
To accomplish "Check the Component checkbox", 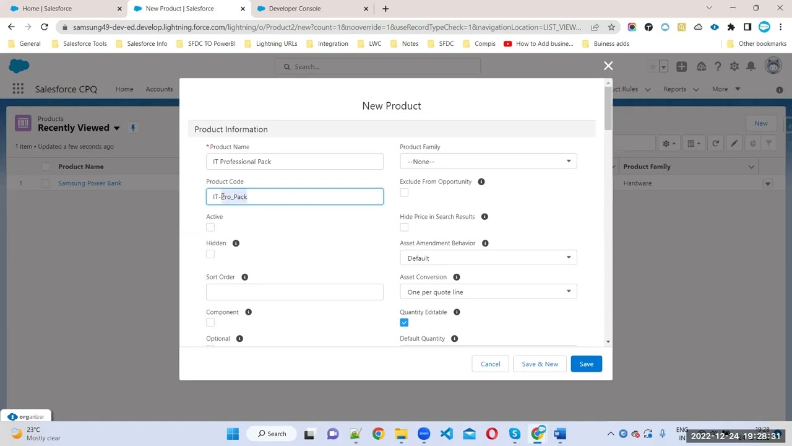I will click(x=210, y=323).
